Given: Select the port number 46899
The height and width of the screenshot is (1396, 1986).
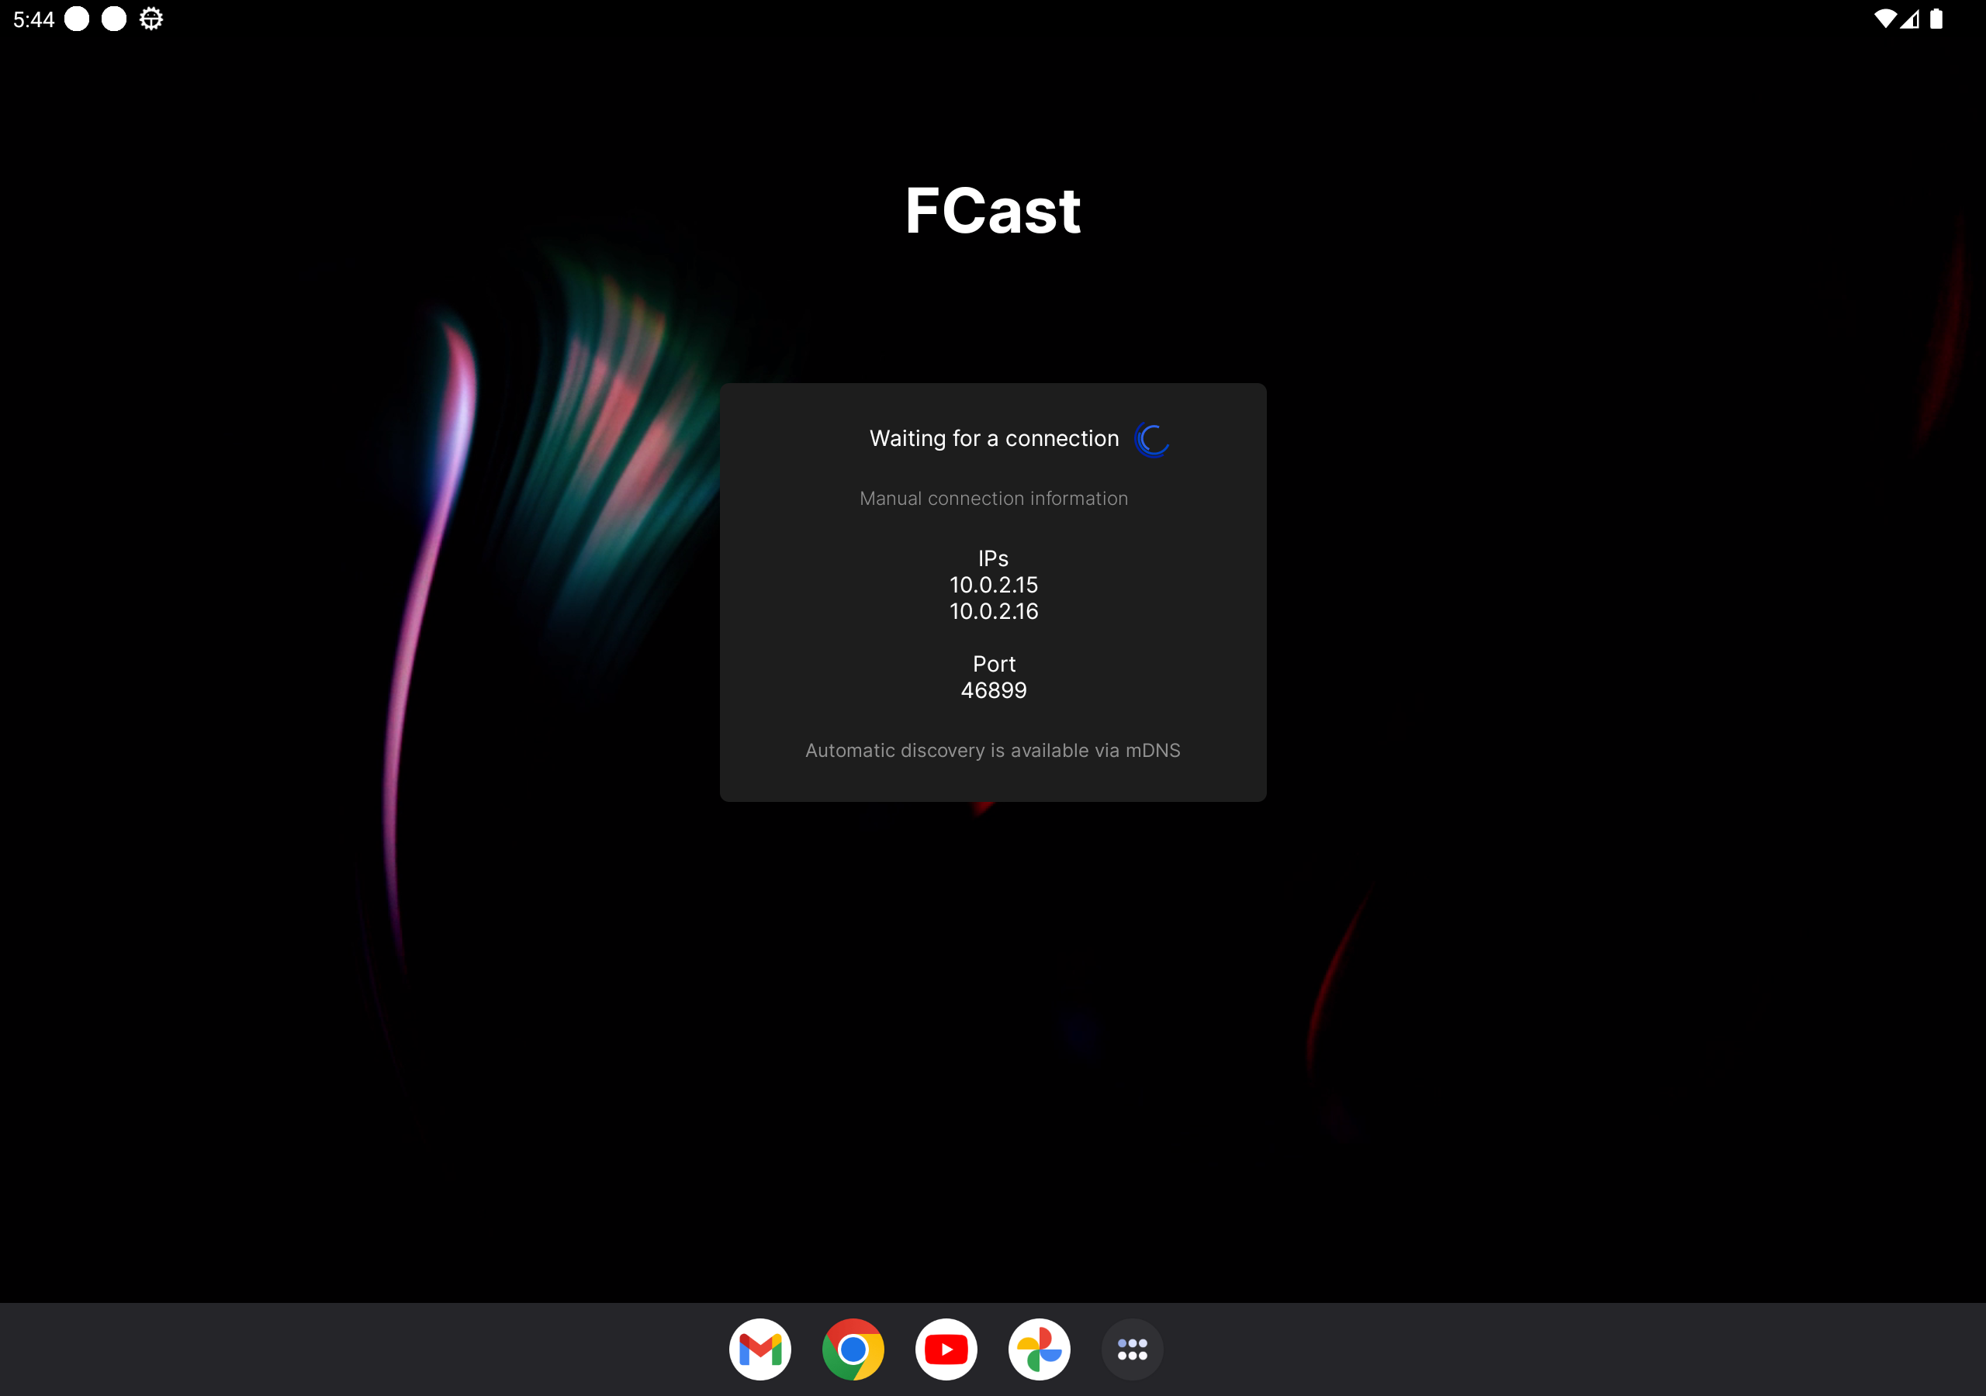Looking at the screenshot, I should tap(993, 690).
